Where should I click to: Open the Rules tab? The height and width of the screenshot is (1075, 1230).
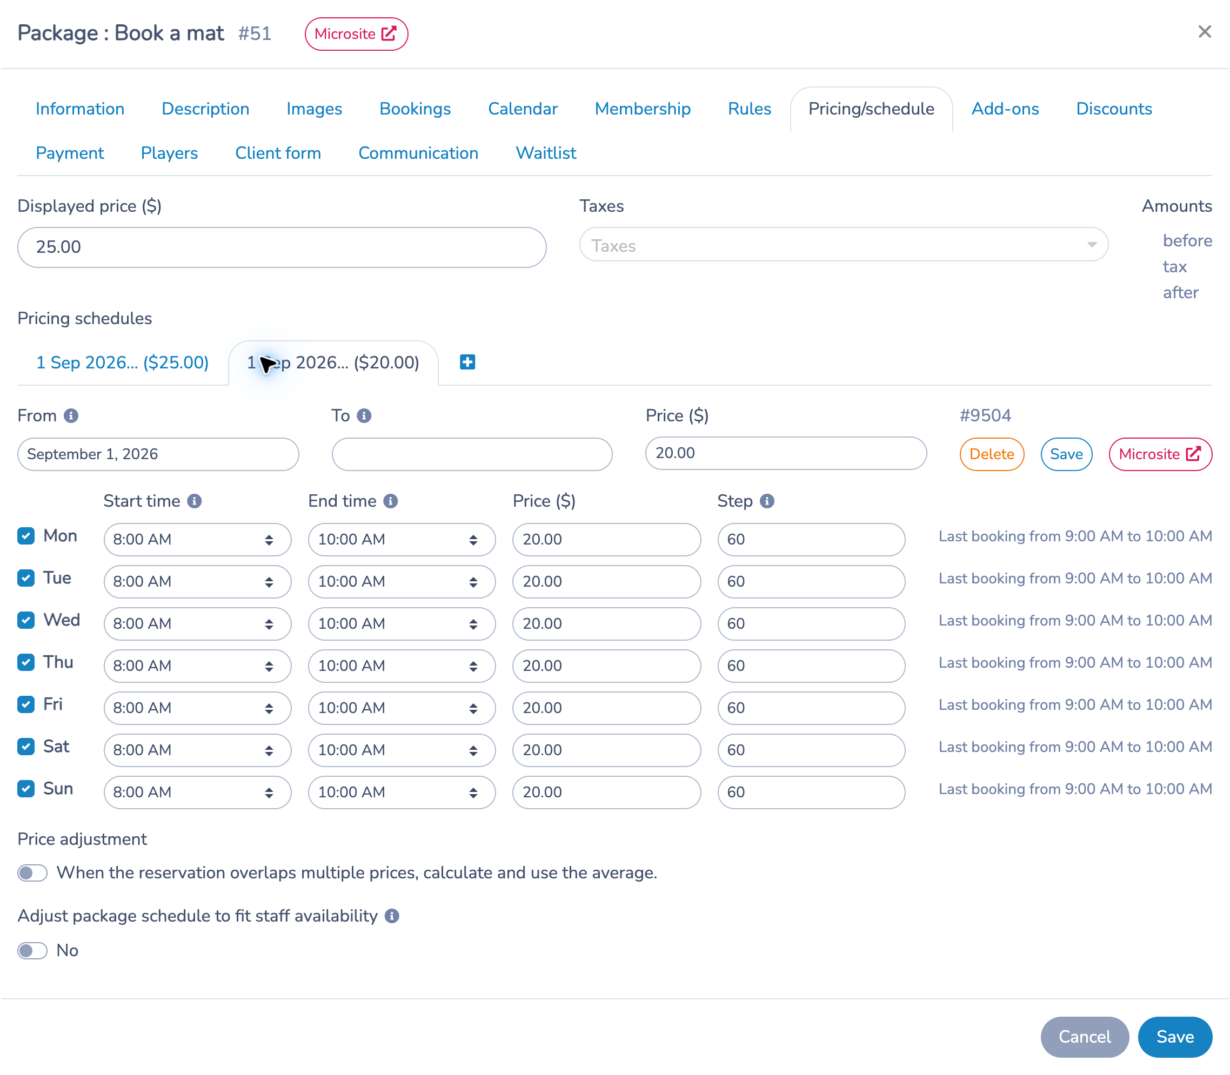(750, 109)
